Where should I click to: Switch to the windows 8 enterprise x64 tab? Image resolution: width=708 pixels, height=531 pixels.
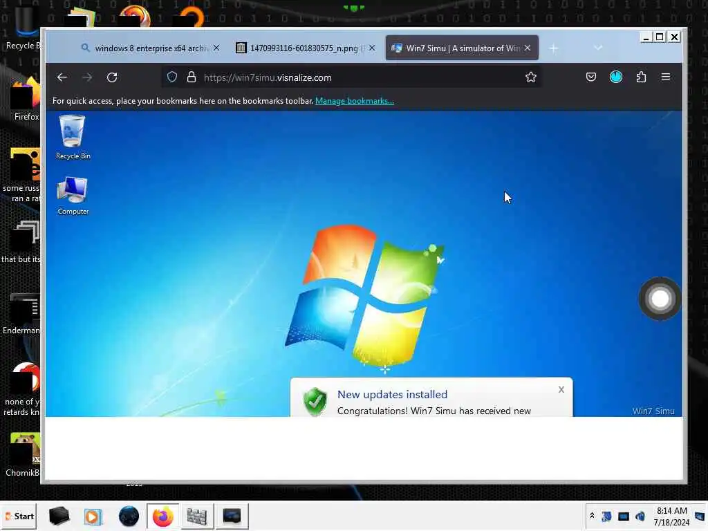tap(150, 48)
